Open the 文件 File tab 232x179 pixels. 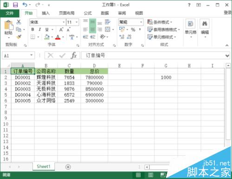click(10, 13)
